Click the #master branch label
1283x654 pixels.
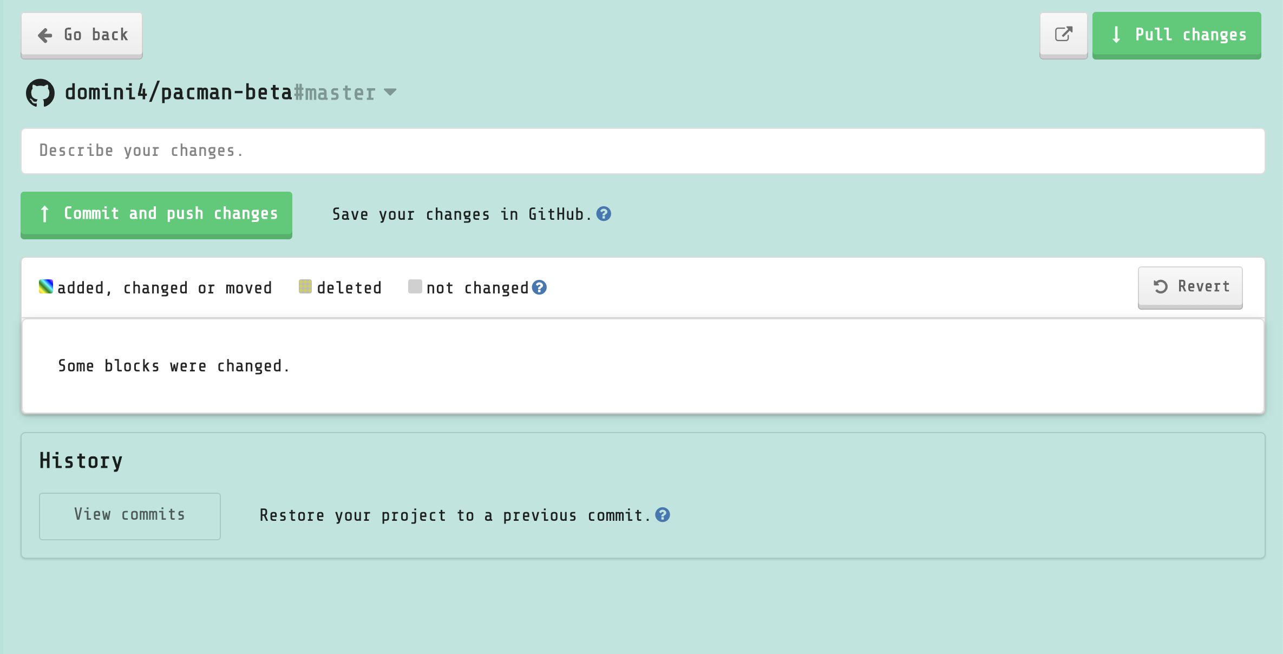(335, 93)
